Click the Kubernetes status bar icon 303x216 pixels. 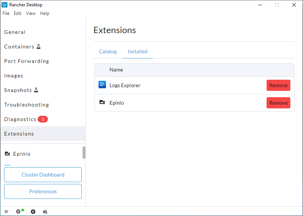pyautogui.click(x=33, y=212)
